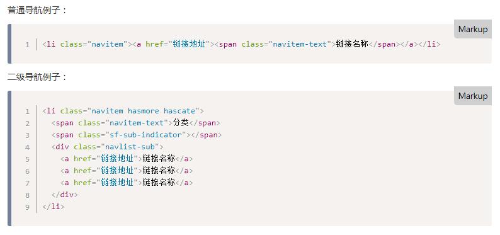Click the opening li tag in first code block

[48, 44]
